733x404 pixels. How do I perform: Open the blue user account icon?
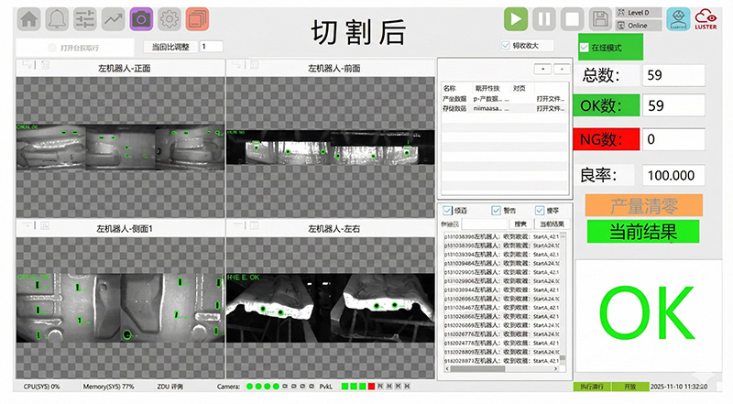pos(677,18)
